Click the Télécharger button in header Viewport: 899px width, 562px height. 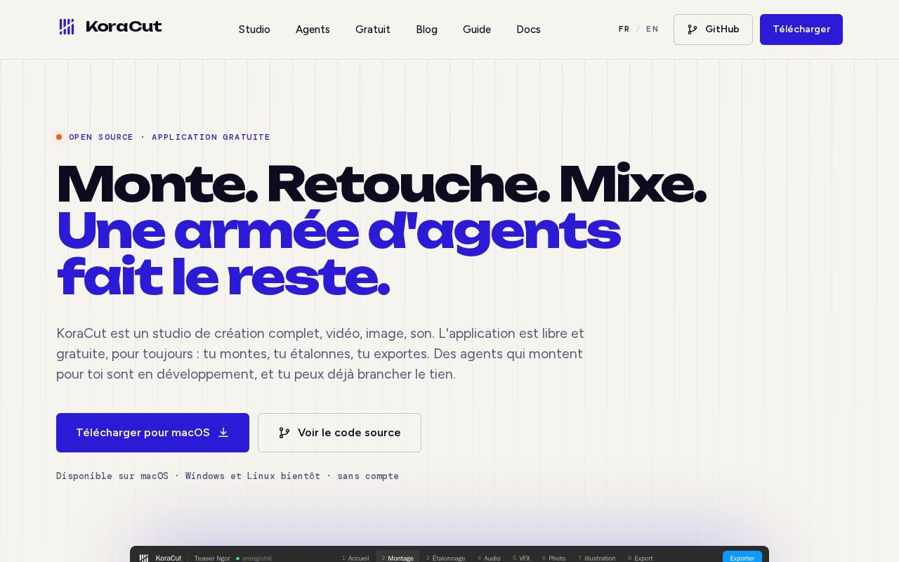801,30
